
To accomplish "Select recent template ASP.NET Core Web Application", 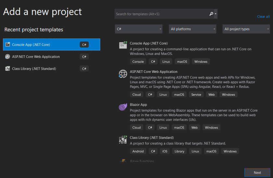I will click(52, 57).
